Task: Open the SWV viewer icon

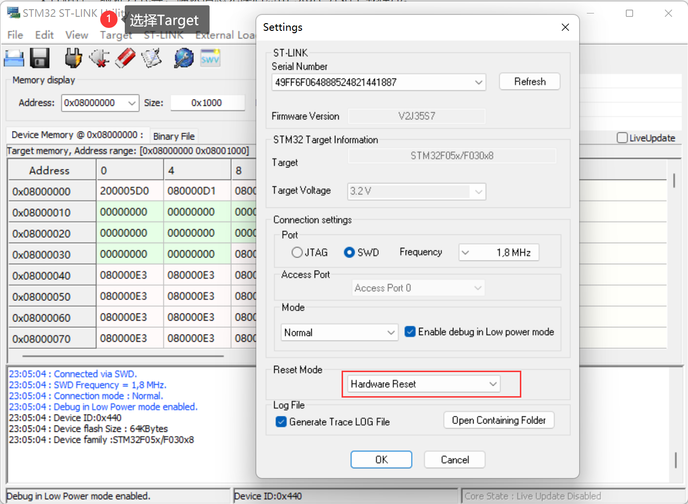Action: coord(210,59)
